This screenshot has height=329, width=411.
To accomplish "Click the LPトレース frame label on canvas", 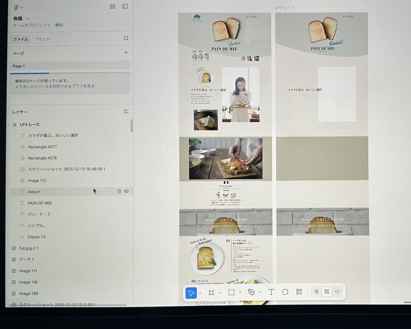I will pyautogui.click(x=285, y=8).
